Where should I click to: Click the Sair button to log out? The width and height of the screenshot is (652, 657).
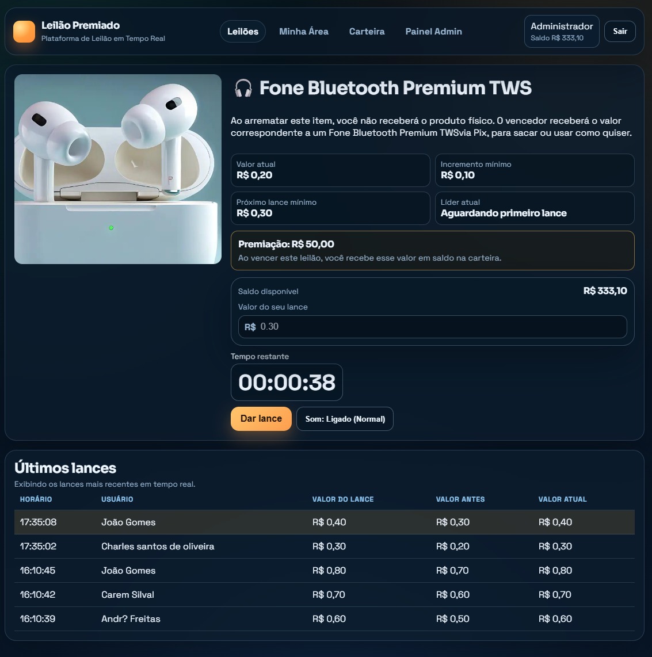pyautogui.click(x=620, y=31)
